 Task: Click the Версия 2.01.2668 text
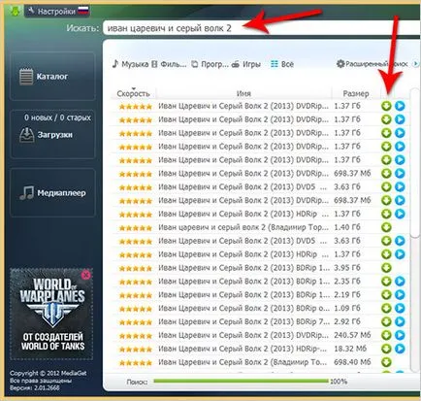[x=35, y=387]
